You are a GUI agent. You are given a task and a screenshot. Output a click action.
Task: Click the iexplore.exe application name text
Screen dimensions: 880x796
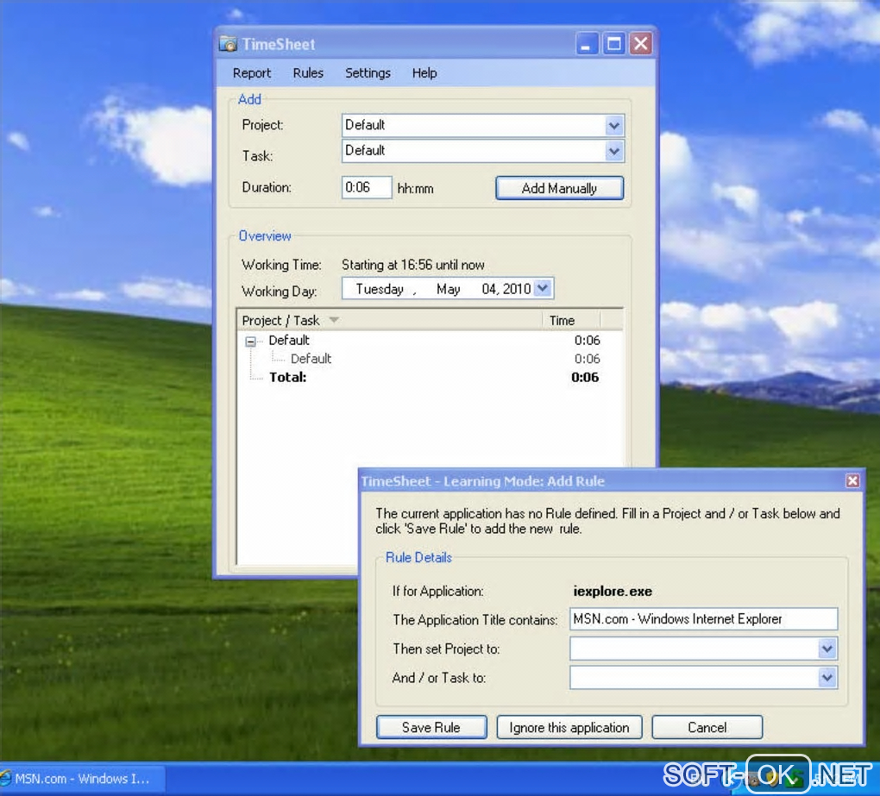coord(613,592)
